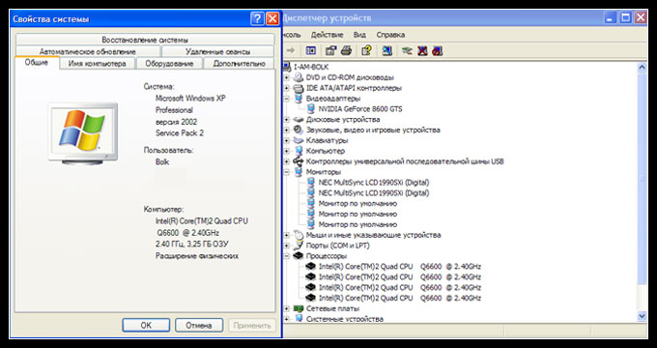Viewport: 657px width, 348px height.
Task: Select the I-AM-BOLK root node label
Action: [x=311, y=67]
